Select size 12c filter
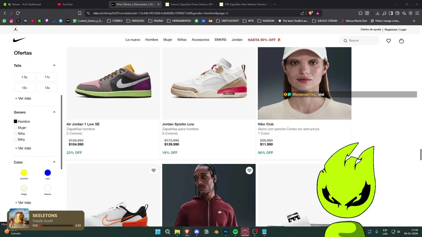 coord(24,88)
